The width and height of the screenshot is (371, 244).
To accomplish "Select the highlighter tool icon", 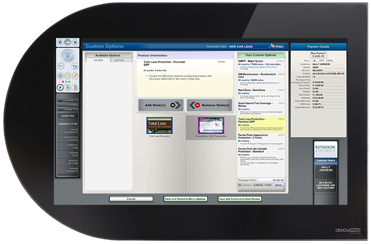I will pyautogui.click(x=68, y=87).
